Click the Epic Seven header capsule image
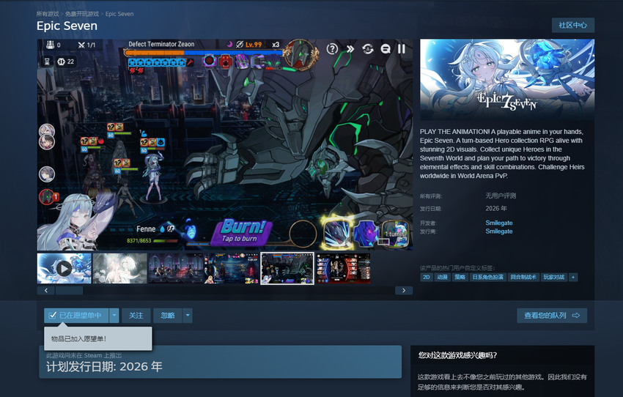The width and height of the screenshot is (623, 397). coord(507,79)
